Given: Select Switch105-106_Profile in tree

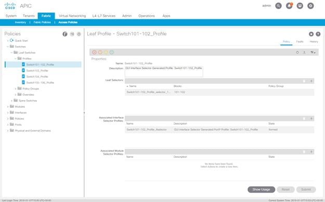Looking at the screenshot, I should [40, 83].
